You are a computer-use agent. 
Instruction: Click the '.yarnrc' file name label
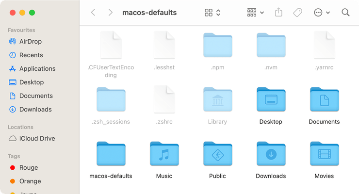tap(324, 67)
